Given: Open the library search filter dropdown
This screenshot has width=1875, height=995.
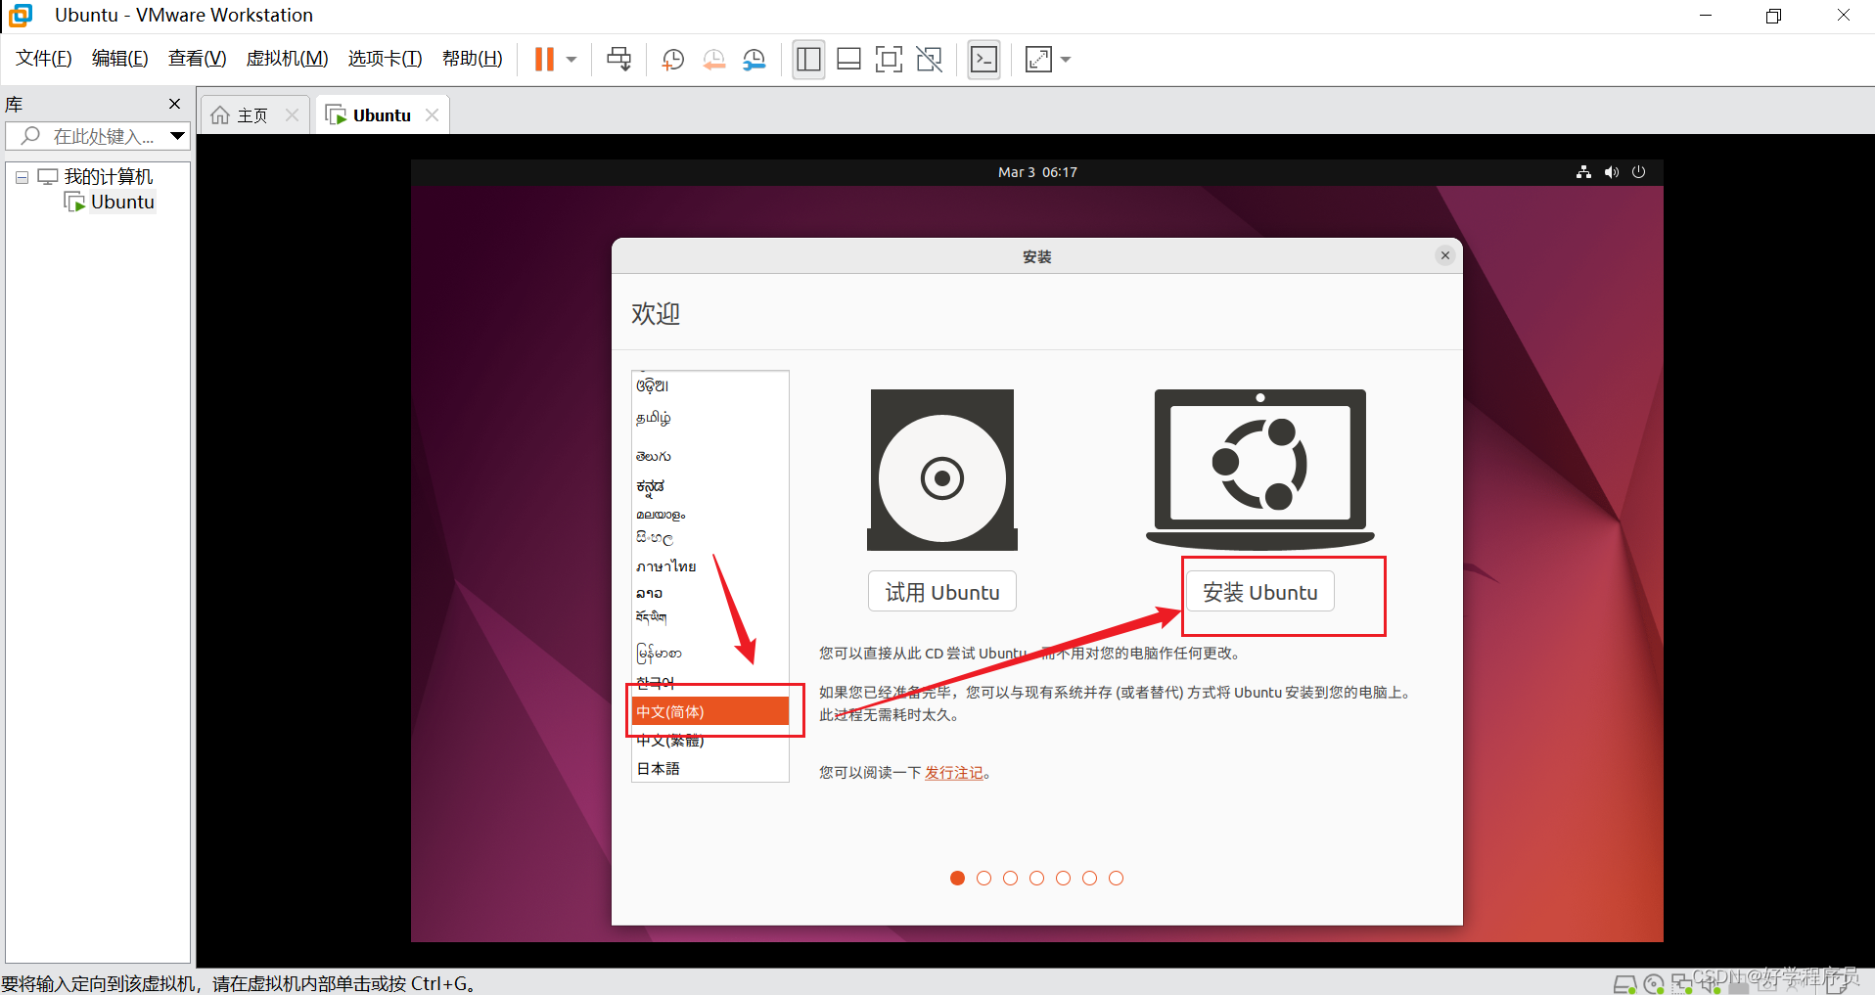Looking at the screenshot, I should point(178,136).
